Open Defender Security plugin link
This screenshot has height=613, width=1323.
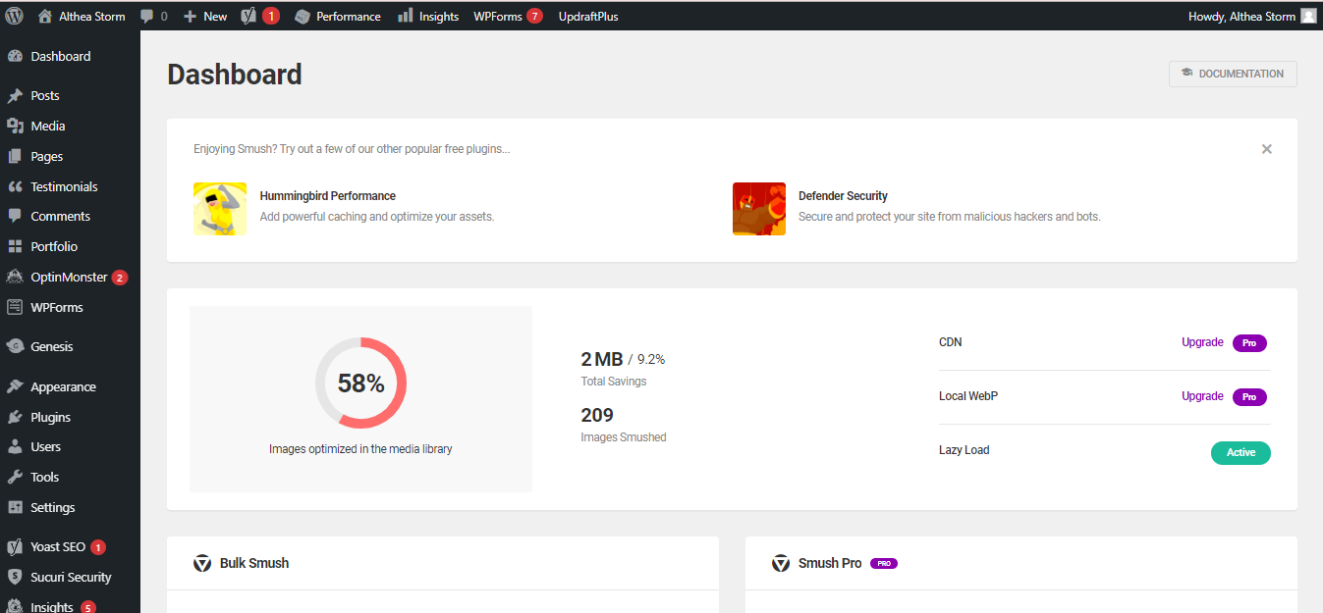[x=843, y=196]
